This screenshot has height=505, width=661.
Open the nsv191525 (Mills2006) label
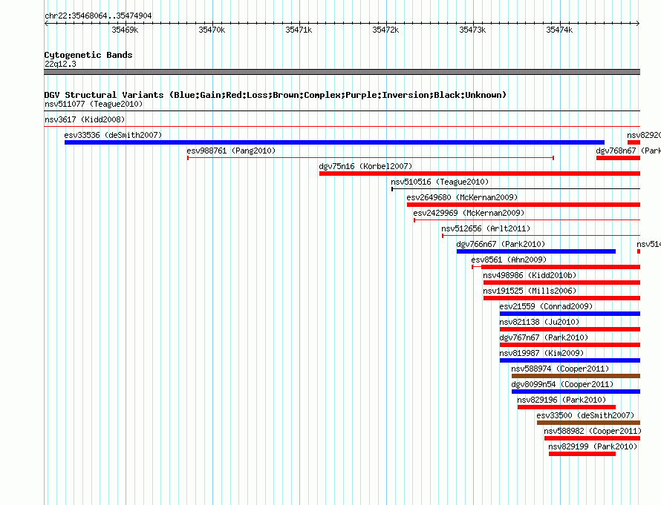(530, 291)
